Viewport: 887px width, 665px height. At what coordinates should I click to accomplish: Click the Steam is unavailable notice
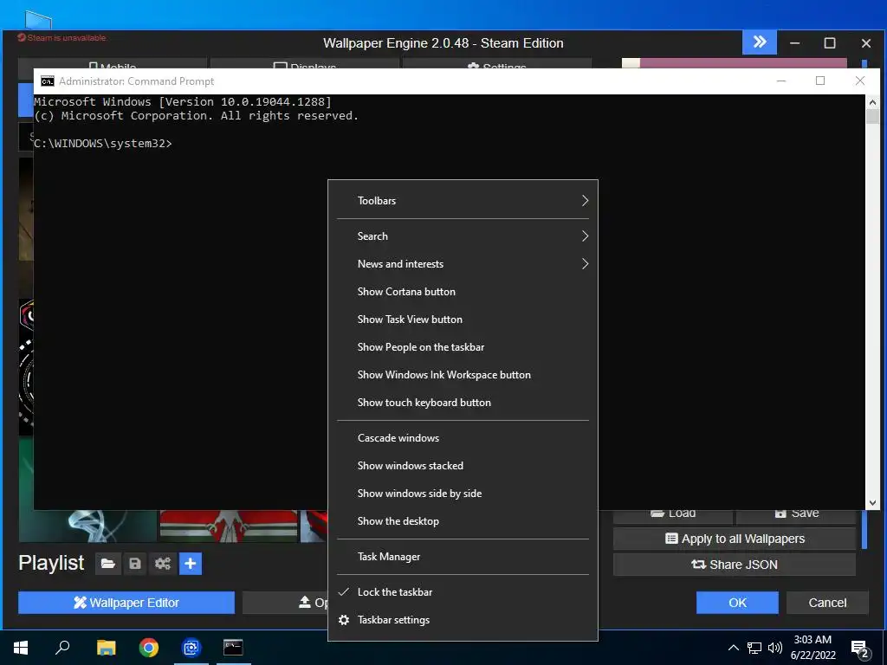point(62,38)
